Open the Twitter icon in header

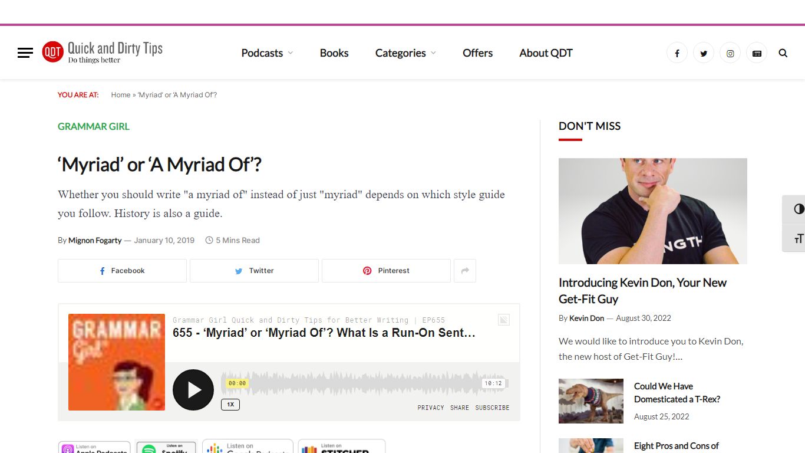(x=704, y=53)
